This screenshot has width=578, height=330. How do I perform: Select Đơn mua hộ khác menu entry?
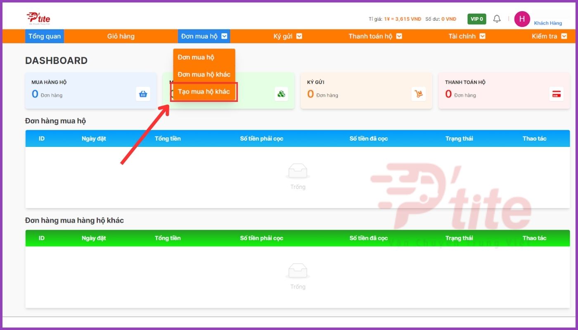coord(204,75)
